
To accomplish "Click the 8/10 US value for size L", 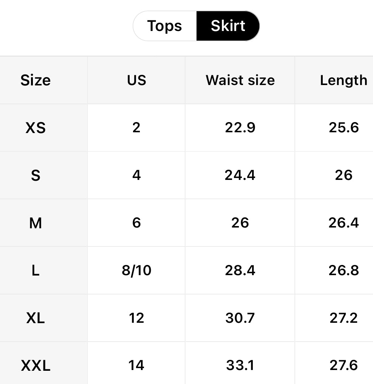I will pos(136,271).
